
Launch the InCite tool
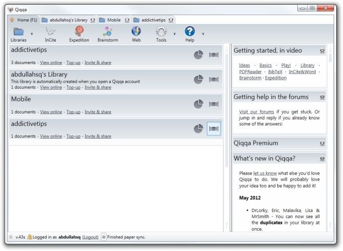50,34
